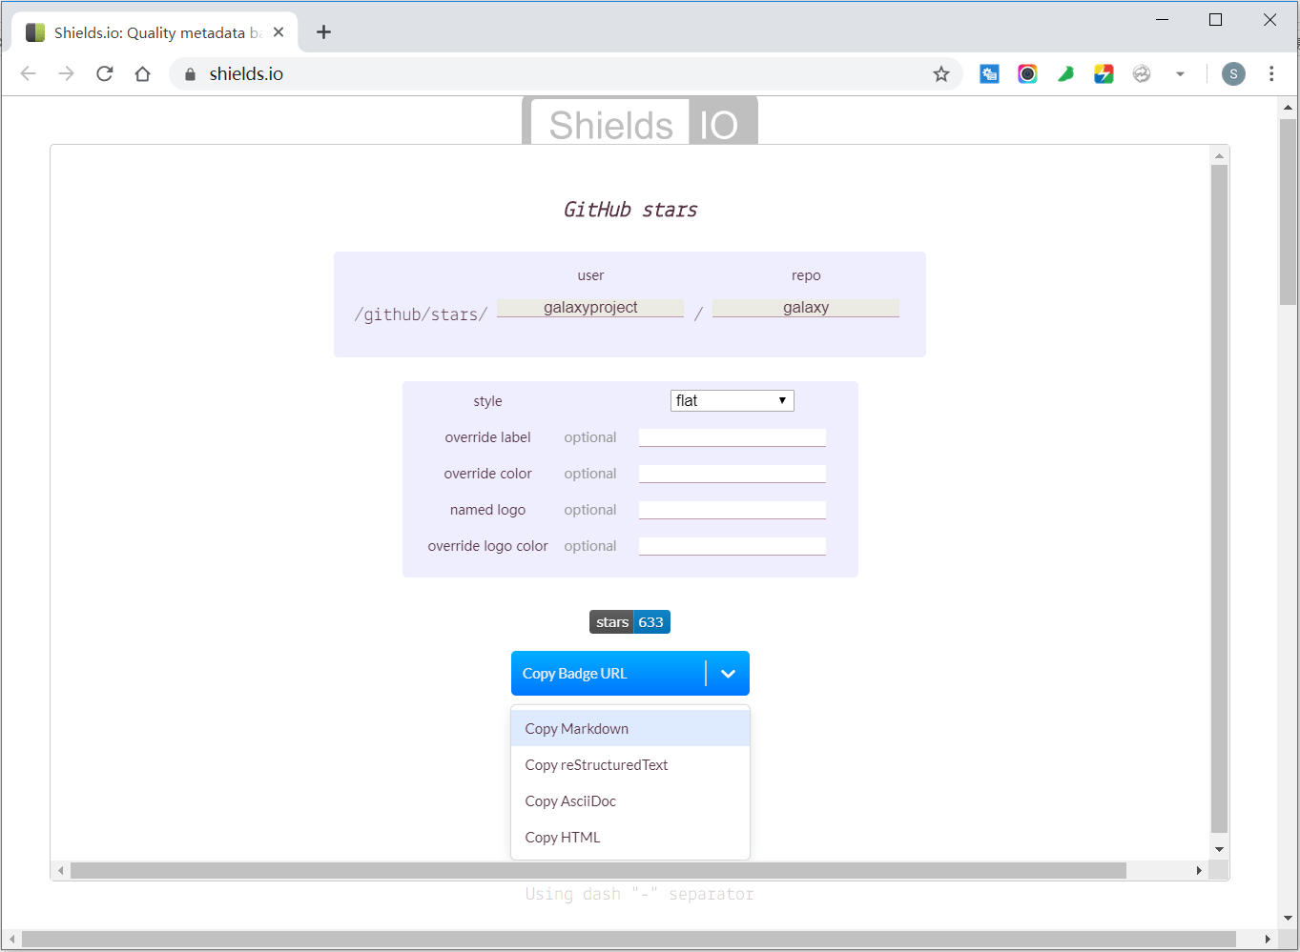Minimize the Chrome window
This screenshot has height=952, width=1300.
1162,19
